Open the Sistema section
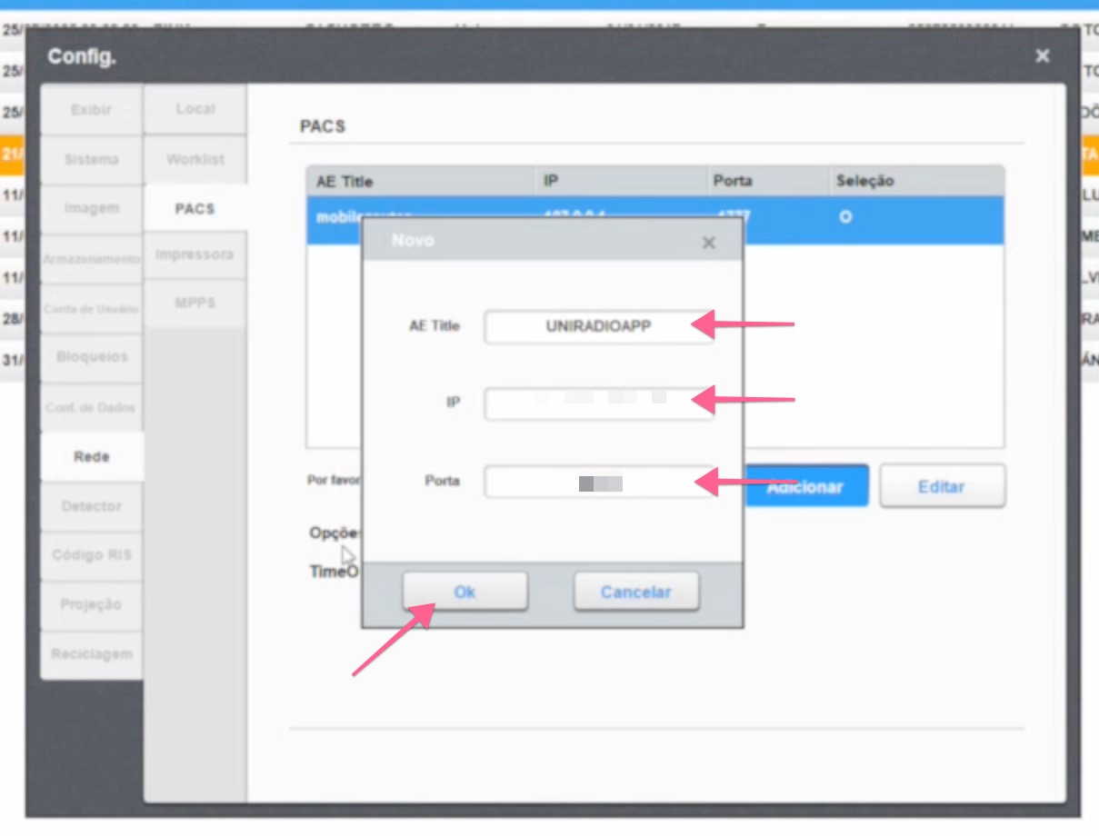This screenshot has height=836, width=1099. [x=91, y=158]
